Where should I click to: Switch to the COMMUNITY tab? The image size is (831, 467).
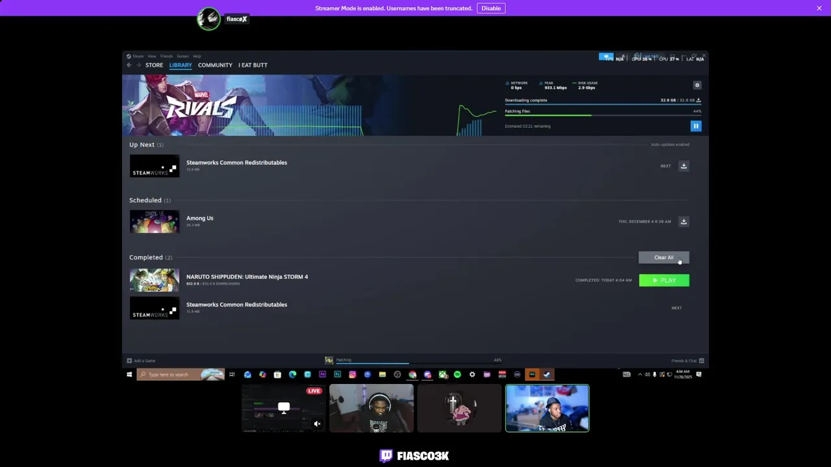[215, 65]
